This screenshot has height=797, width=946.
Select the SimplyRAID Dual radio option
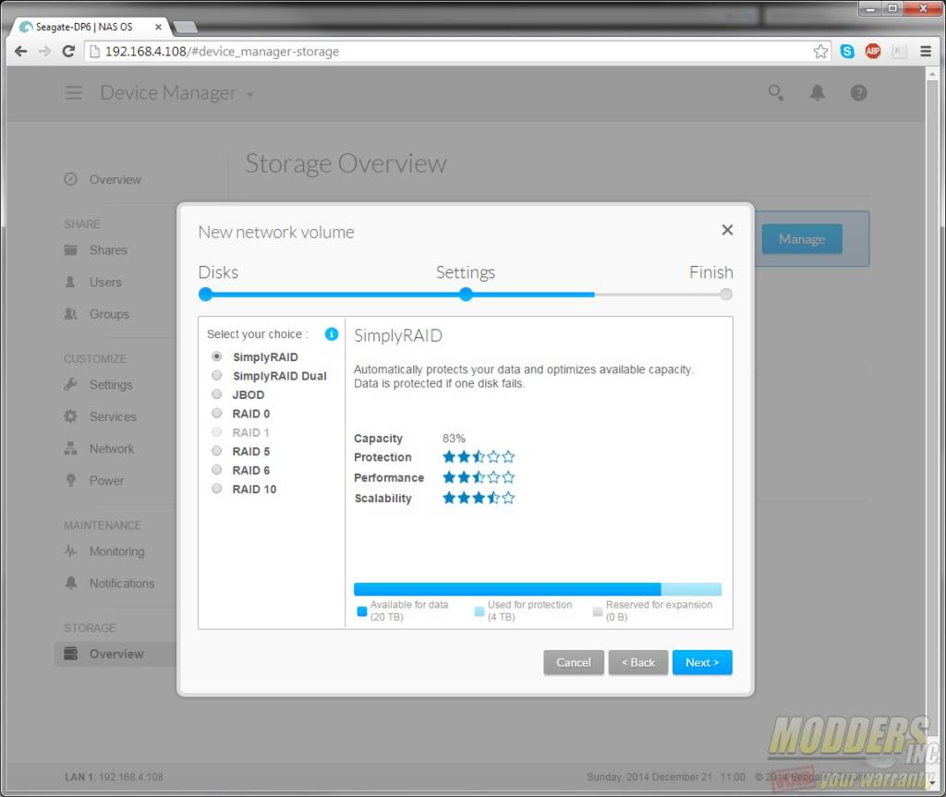[216, 375]
